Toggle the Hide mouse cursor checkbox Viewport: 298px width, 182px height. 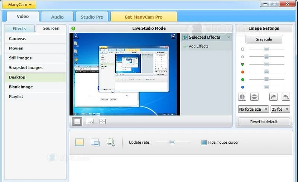click(x=204, y=142)
